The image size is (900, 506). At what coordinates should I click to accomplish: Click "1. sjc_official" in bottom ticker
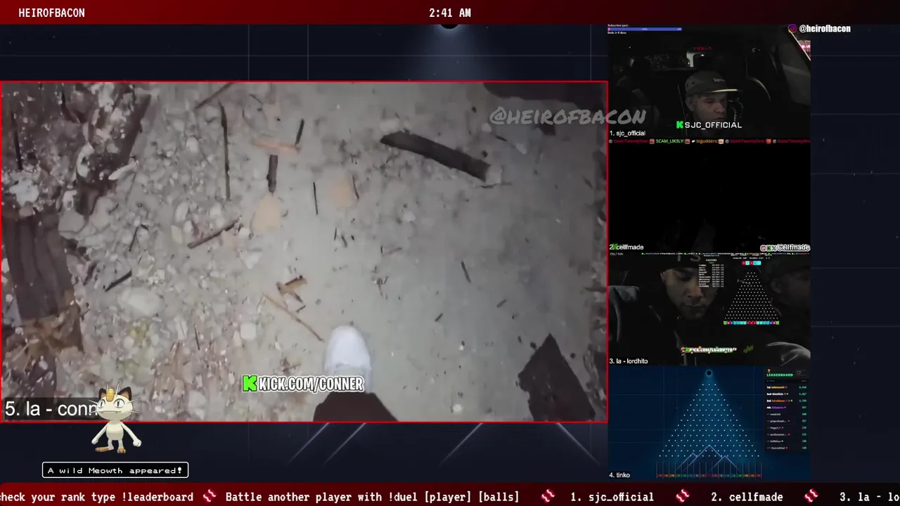pyautogui.click(x=612, y=497)
